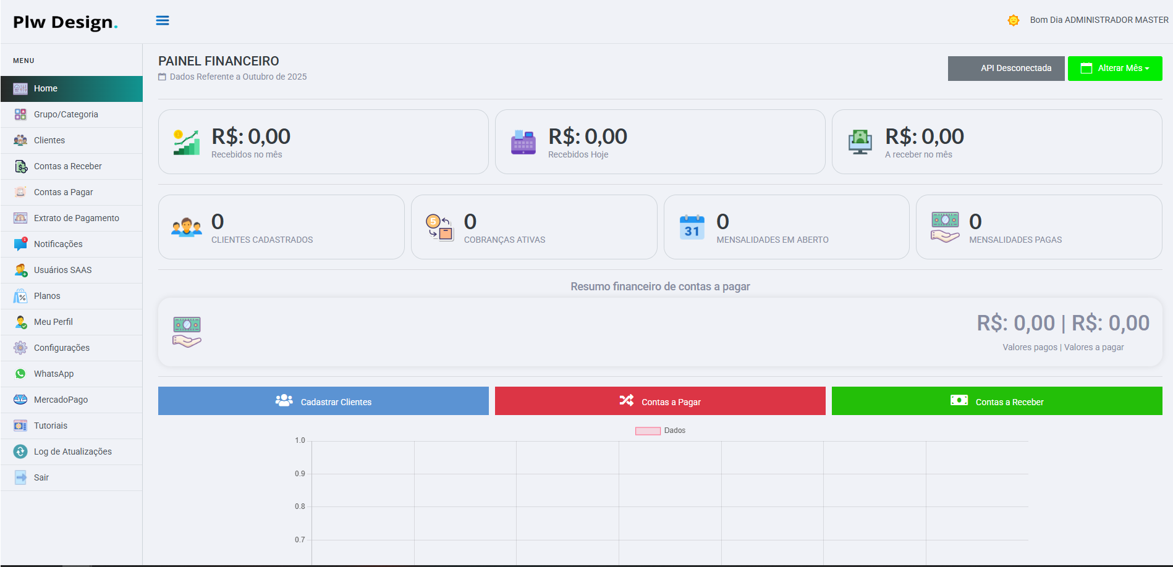Select the Log de Atualizações icon
This screenshot has width=1173, height=567.
coord(20,451)
